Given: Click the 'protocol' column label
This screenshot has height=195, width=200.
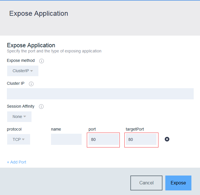Looking at the screenshot, I should click(x=14, y=129).
